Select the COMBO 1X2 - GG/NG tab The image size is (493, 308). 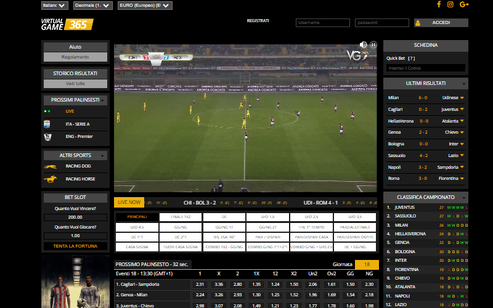pyautogui.click(x=224, y=247)
